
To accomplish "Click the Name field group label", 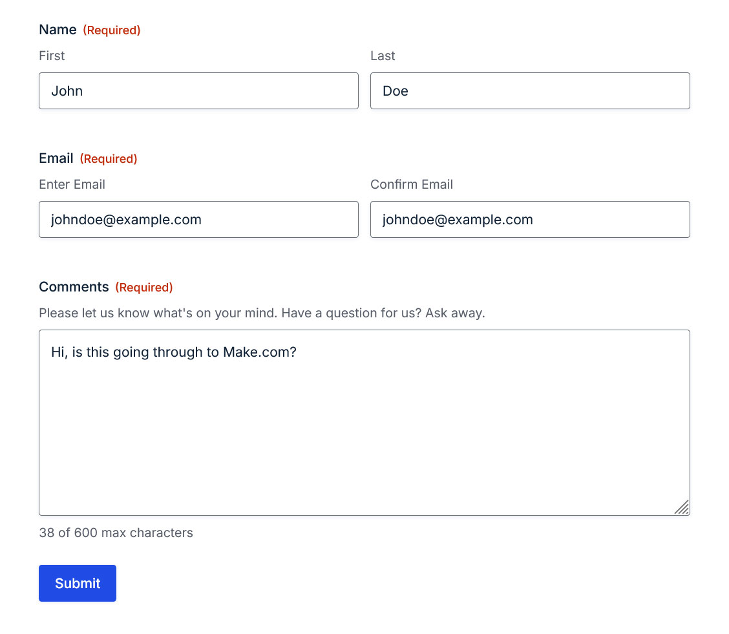I will point(58,30).
